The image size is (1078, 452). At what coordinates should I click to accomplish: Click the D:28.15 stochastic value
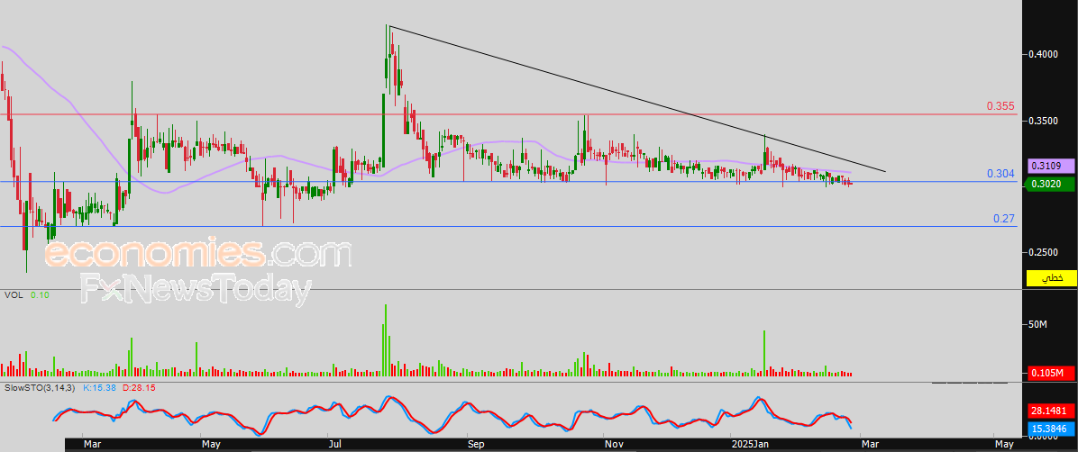pyautogui.click(x=139, y=388)
